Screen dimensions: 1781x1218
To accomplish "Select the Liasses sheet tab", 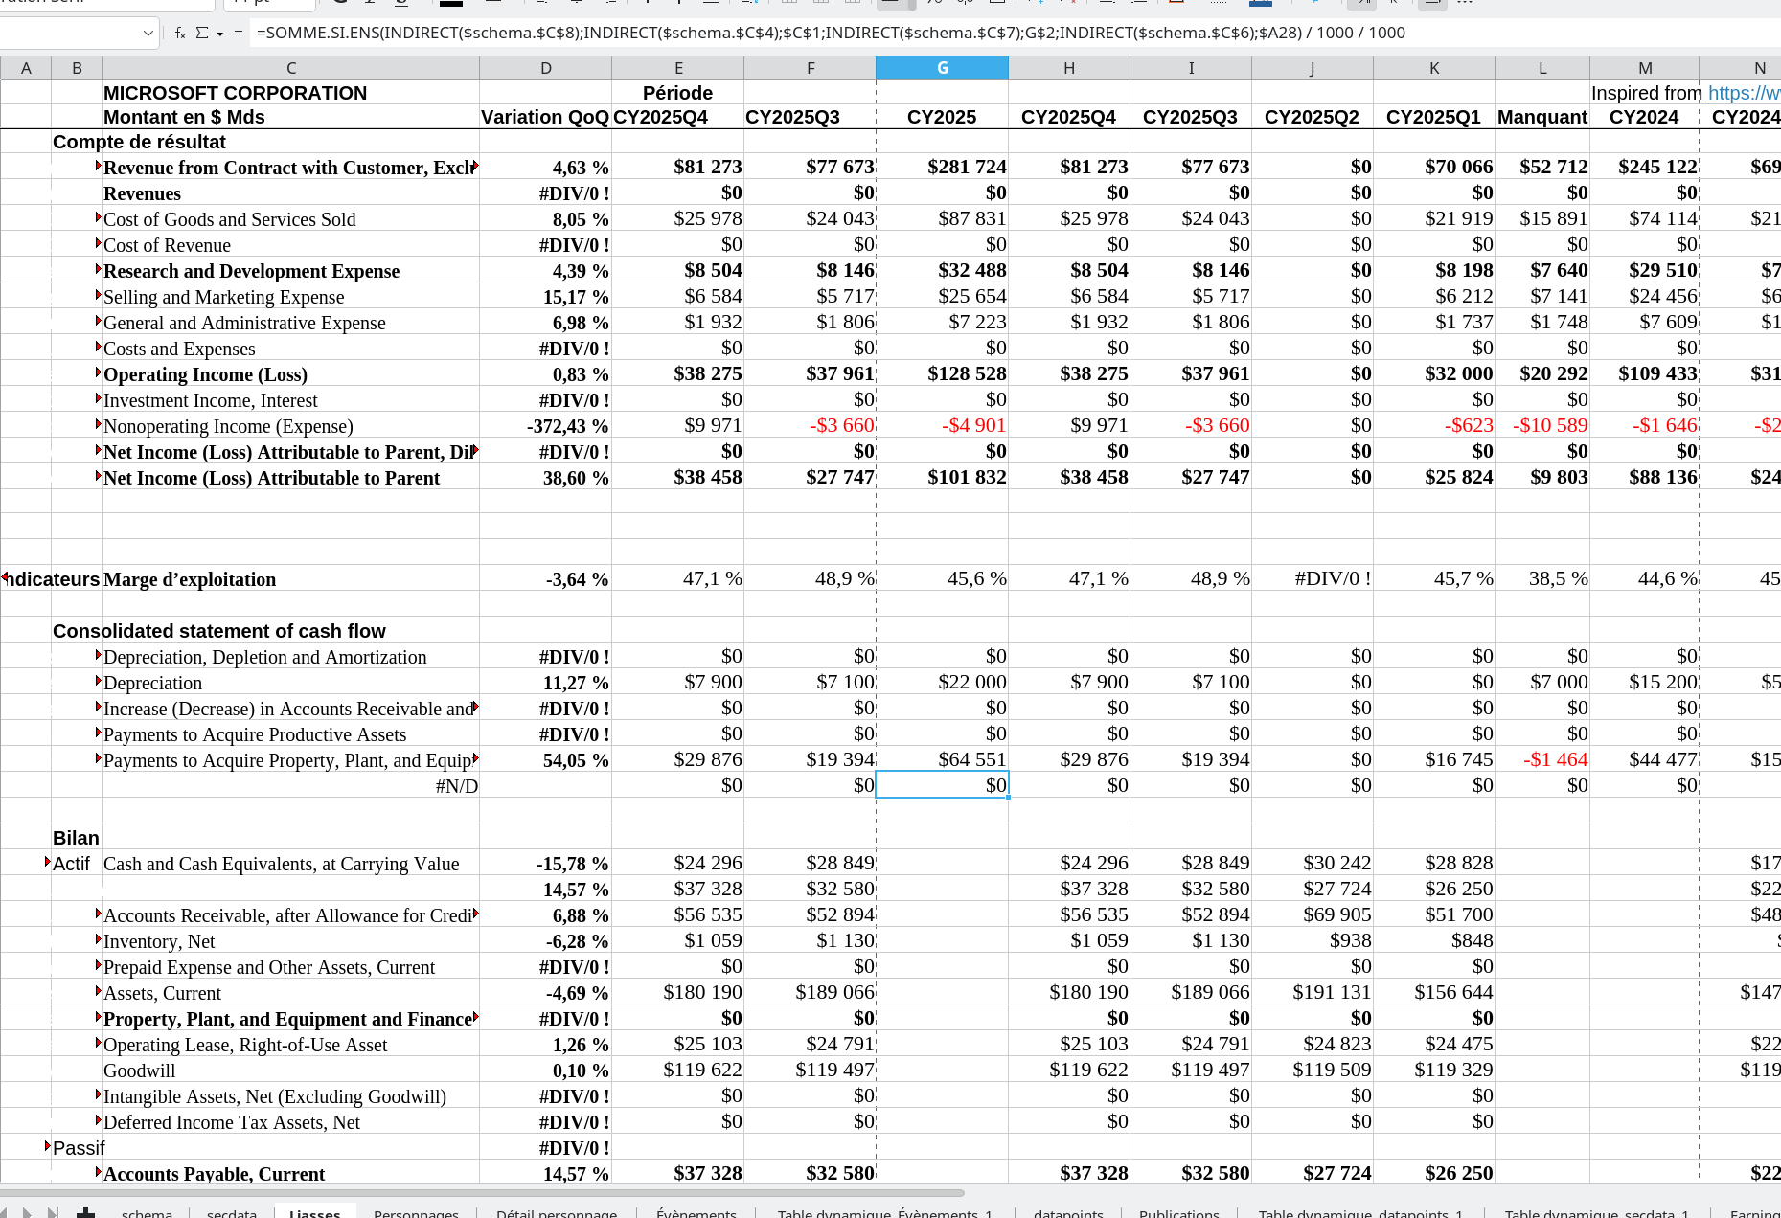I will pyautogui.click(x=315, y=1212).
